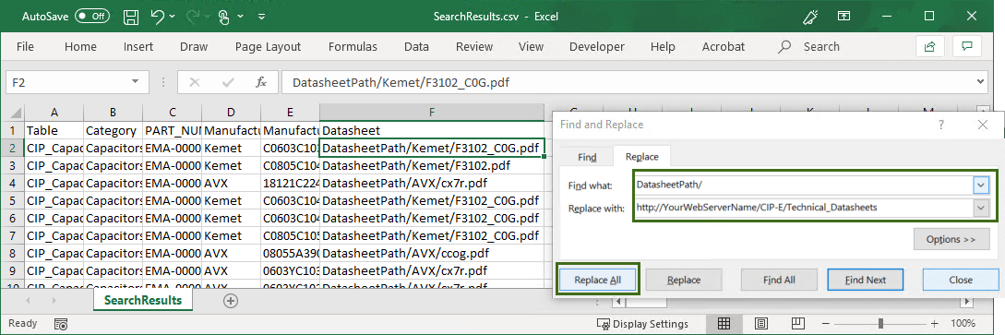The image size is (1005, 335).
Task: Switch to the Insert tab
Action: (x=138, y=47)
